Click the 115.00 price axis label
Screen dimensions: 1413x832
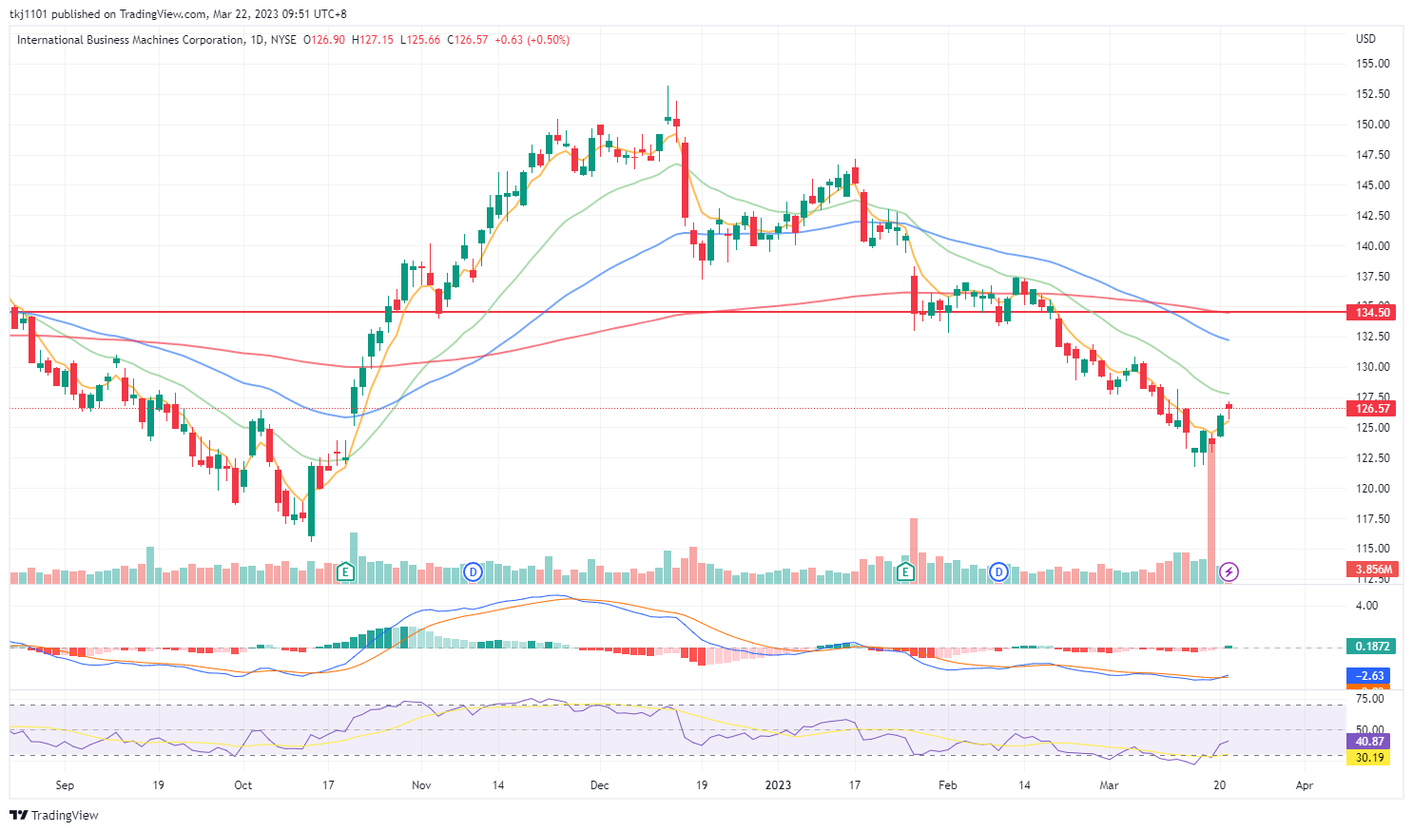pos(1372,549)
